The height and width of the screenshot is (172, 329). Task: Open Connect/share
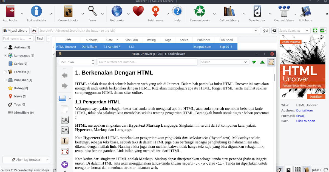tap(284, 12)
